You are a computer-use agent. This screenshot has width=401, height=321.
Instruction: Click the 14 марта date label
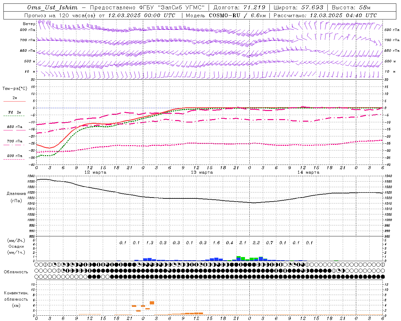point(308,172)
